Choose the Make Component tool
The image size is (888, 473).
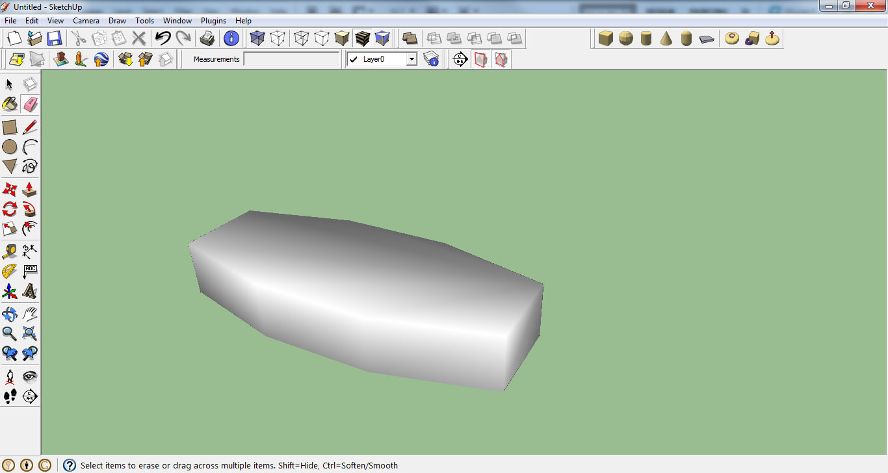[x=30, y=84]
